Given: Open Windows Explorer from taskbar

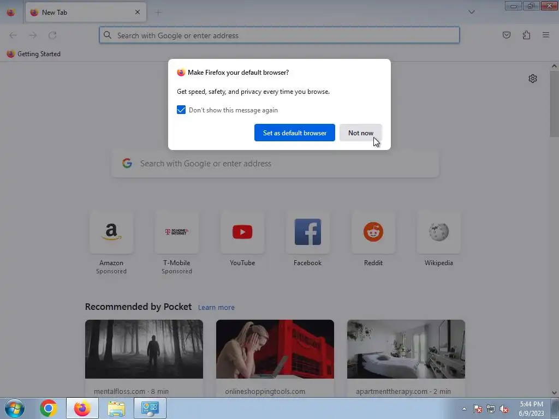Looking at the screenshot, I should click(x=116, y=408).
